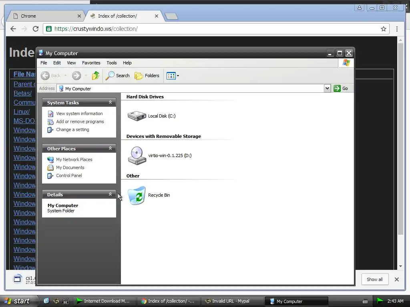Open the Help menu

tap(127, 63)
